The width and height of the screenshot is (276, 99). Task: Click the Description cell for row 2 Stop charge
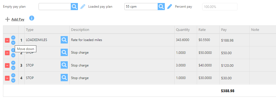point(122,53)
